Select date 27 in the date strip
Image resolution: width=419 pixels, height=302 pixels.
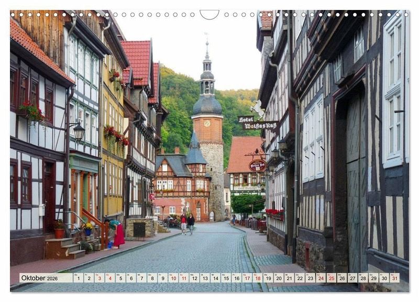click(352, 278)
